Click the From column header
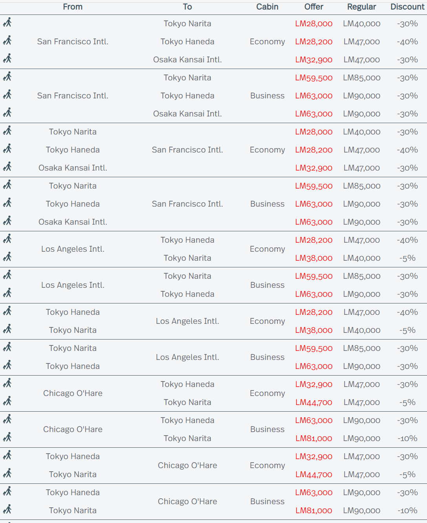 tap(73, 7)
